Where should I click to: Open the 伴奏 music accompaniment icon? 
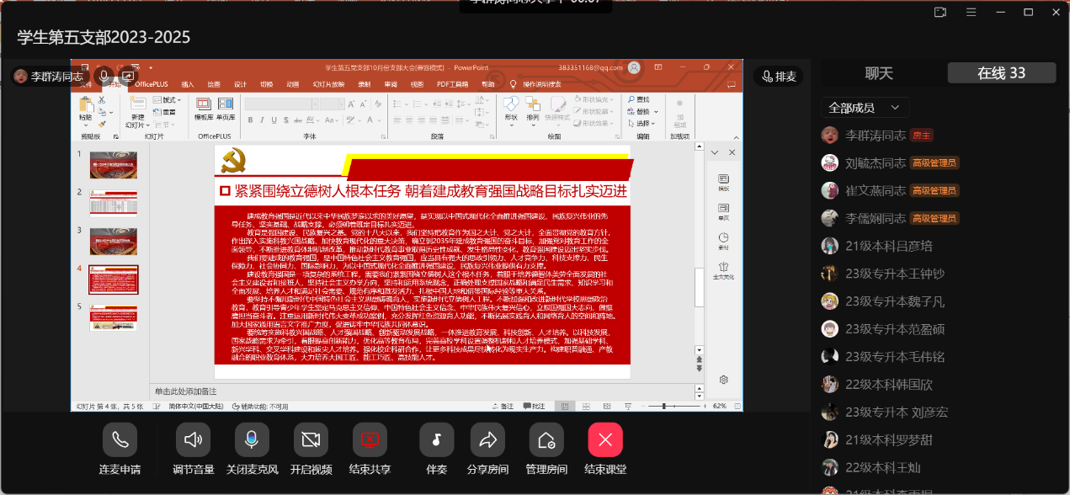click(x=436, y=439)
